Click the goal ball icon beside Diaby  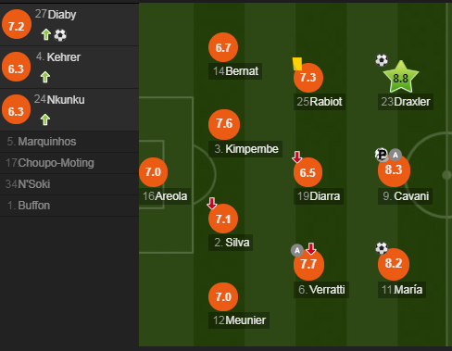tap(60, 35)
